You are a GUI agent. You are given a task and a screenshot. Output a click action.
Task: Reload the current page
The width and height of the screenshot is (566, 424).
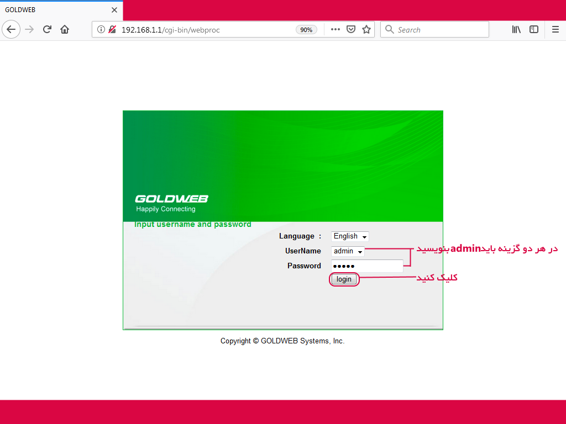(48, 30)
